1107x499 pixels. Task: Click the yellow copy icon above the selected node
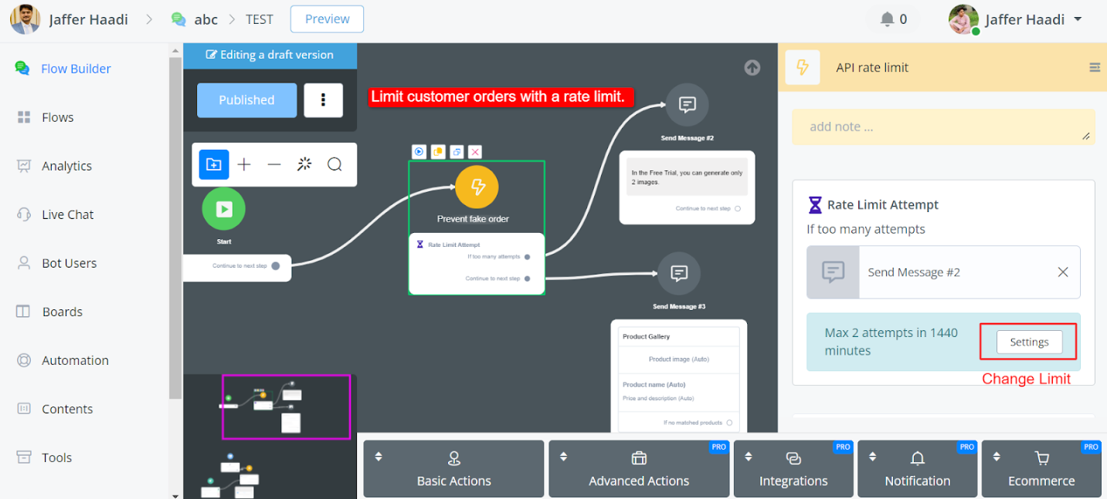tap(438, 152)
